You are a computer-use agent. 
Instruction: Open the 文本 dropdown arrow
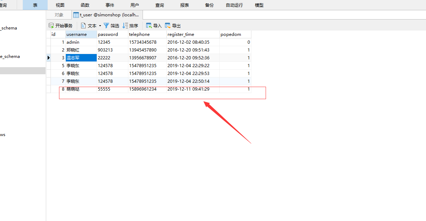coord(100,26)
